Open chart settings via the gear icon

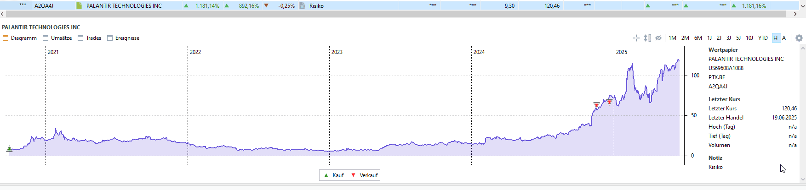pos(799,38)
